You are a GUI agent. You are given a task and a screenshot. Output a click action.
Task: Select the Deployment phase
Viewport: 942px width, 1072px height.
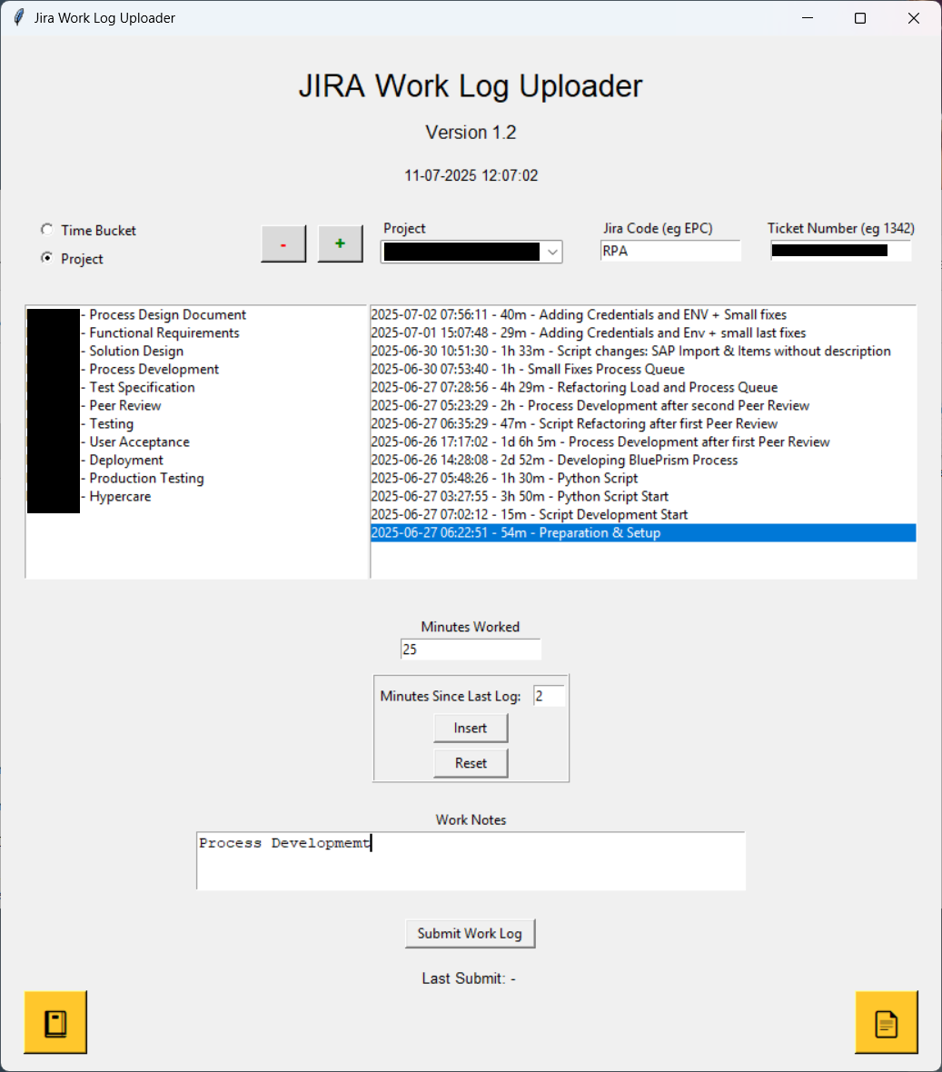click(125, 460)
